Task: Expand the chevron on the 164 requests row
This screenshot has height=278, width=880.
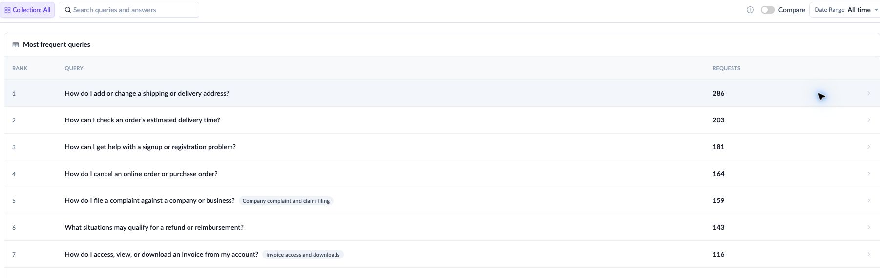Action: pos(868,174)
